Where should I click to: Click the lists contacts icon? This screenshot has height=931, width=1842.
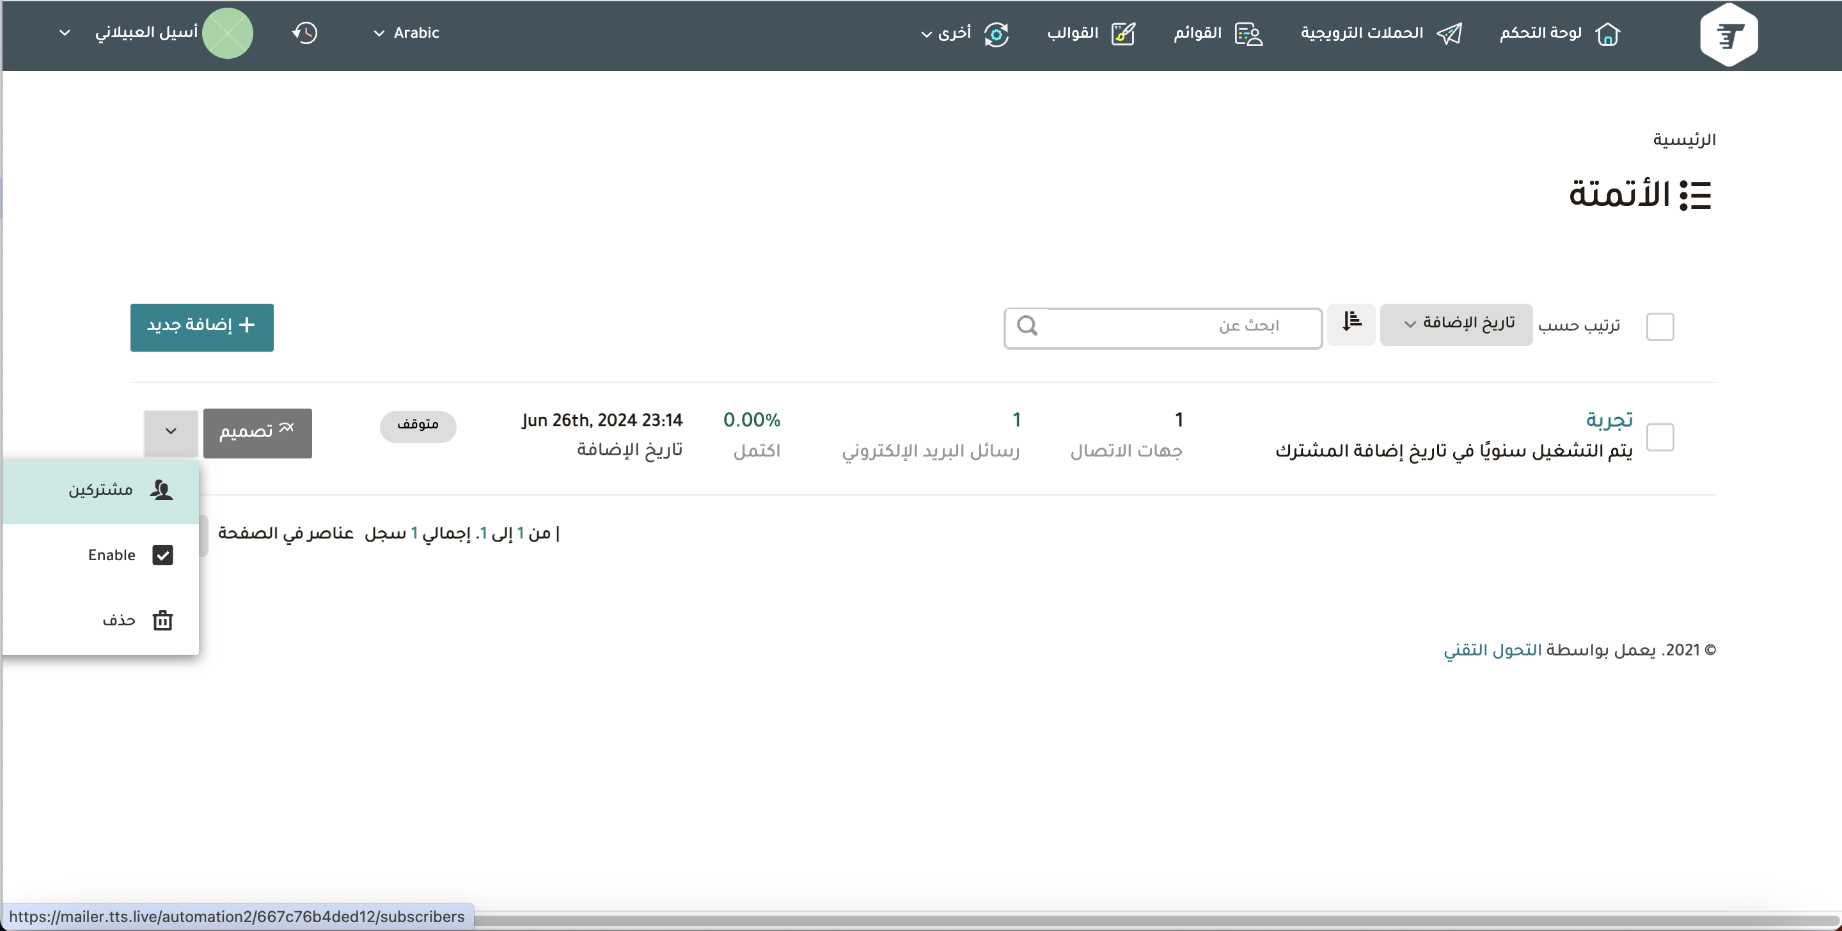pos(1248,34)
